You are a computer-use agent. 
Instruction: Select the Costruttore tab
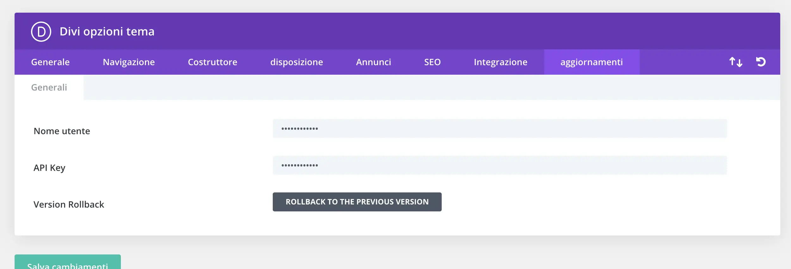click(212, 62)
